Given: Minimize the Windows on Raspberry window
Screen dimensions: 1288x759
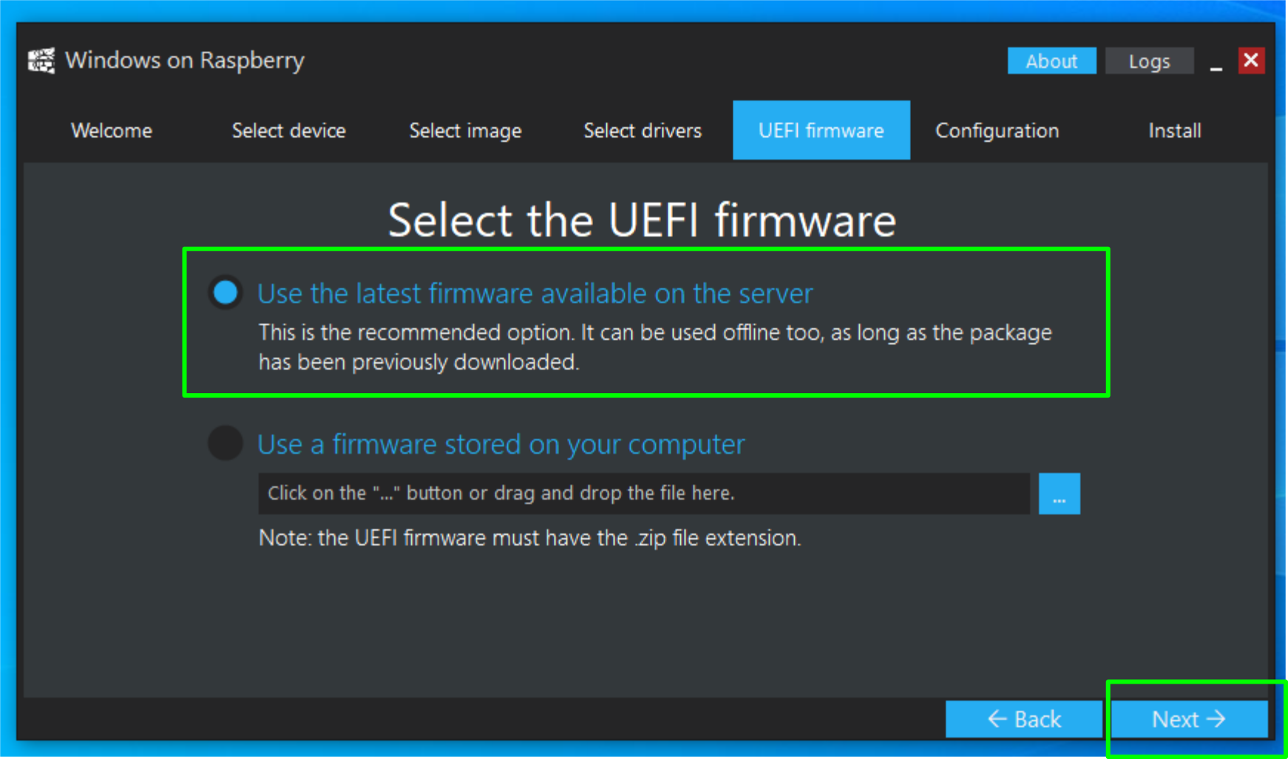Looking at the screenshot, I should tap(1216, 63).
